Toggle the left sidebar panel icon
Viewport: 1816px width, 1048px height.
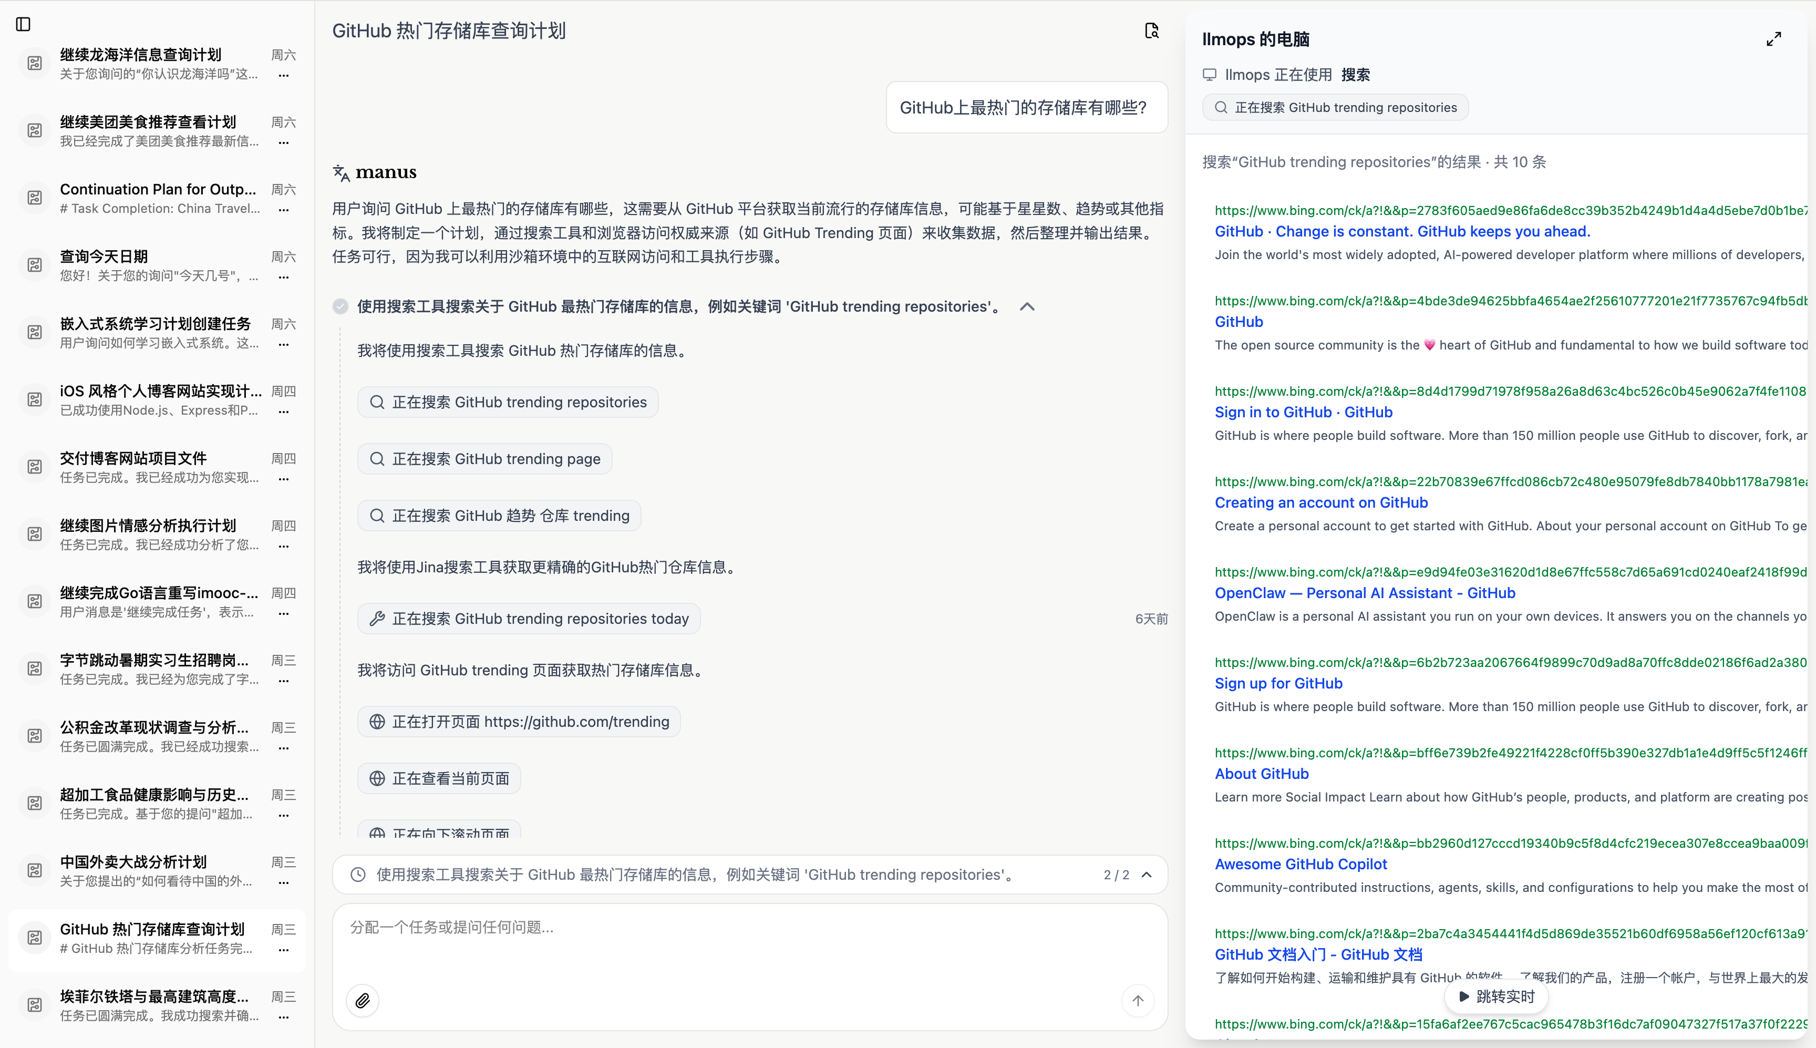[x=23, y=25]
